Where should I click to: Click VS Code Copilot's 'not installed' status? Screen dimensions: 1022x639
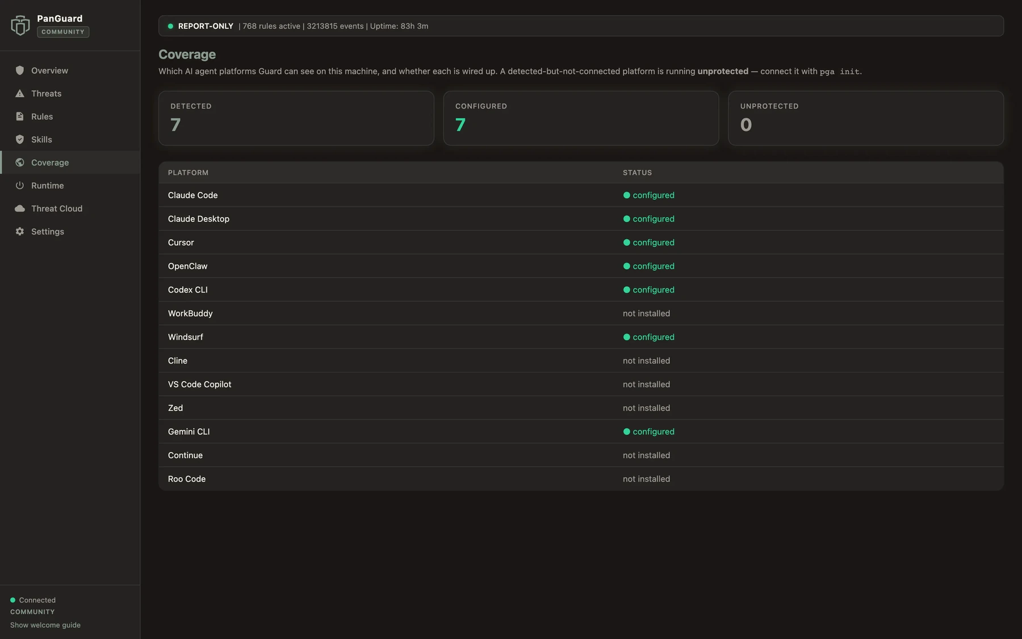coord(646,385)
